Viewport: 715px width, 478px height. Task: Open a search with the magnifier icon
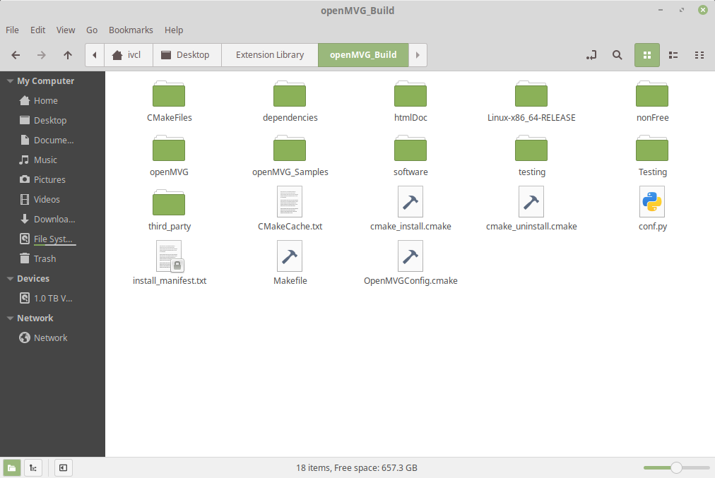tap(617, 54)
